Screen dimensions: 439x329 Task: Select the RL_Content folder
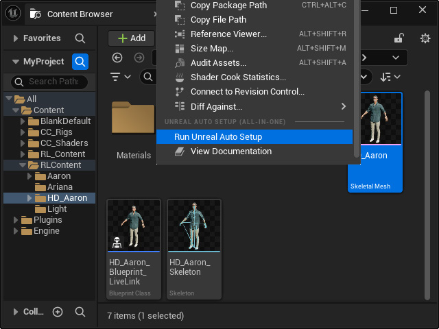[62, 154]
